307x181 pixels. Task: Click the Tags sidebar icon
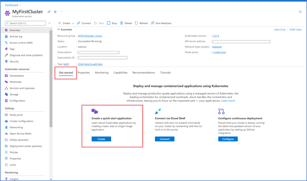tap(6, 49)
